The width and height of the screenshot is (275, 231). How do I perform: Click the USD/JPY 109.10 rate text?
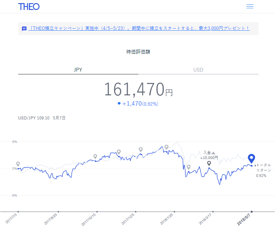click(x=34, y=118)
